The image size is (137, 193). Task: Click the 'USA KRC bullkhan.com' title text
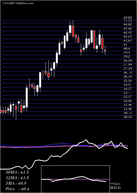coord(18,3)
